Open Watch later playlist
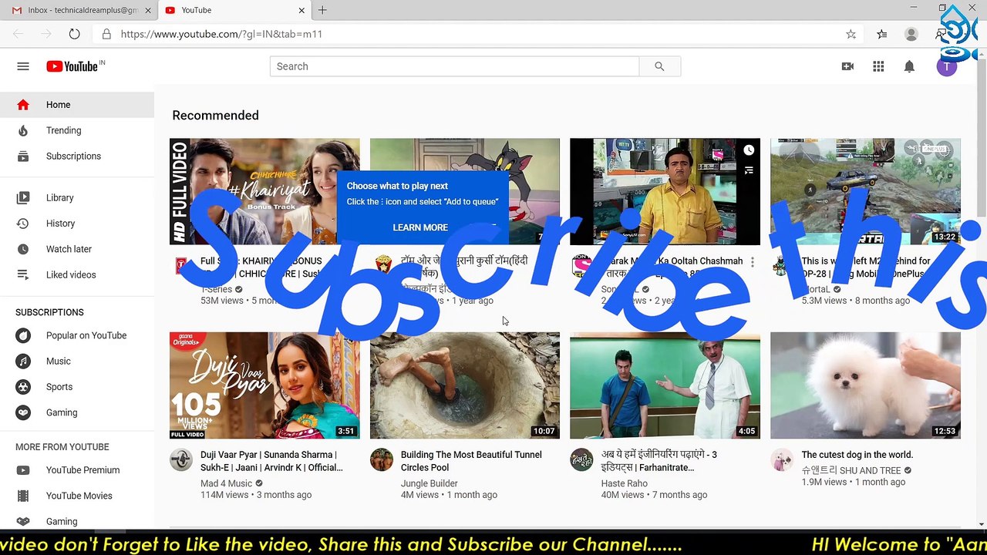 tap(77, 249)
